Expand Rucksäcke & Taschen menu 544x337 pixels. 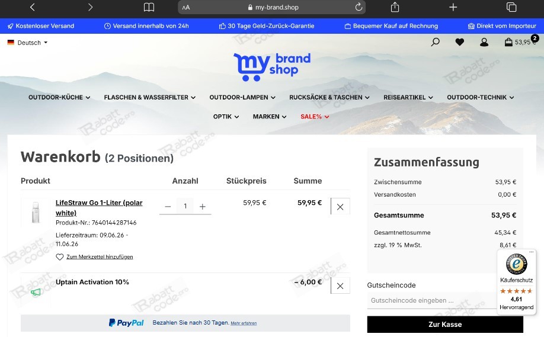pyautogui.click(x=329, y=97)
